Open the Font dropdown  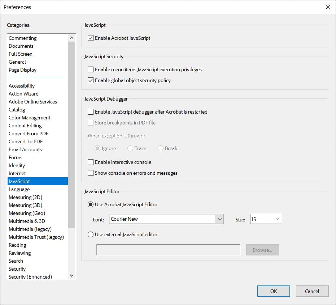(x=220, y=219)
